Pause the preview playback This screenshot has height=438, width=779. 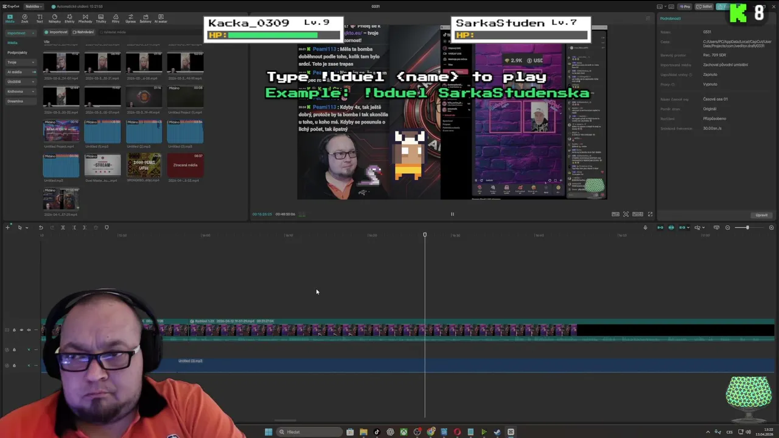coord(452,214)
